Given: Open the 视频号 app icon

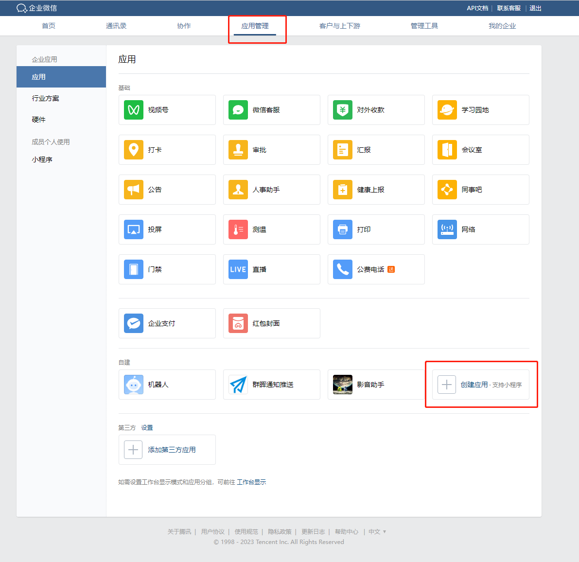Looking at the screenshot, I should 134,110.
